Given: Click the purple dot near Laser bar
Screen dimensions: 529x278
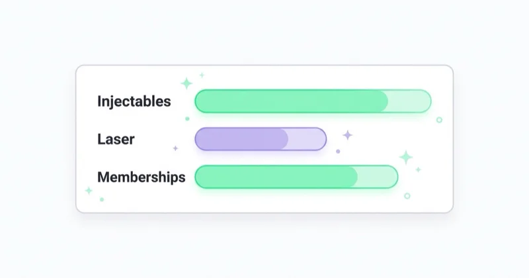Looking at the screenshot, I should click(338, 152).
